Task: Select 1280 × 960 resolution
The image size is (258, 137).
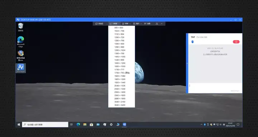Action: click(x=121, y=47)
